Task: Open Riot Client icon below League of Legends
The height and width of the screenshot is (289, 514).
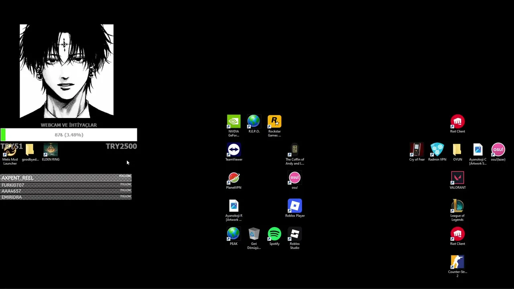Action: 457,234
